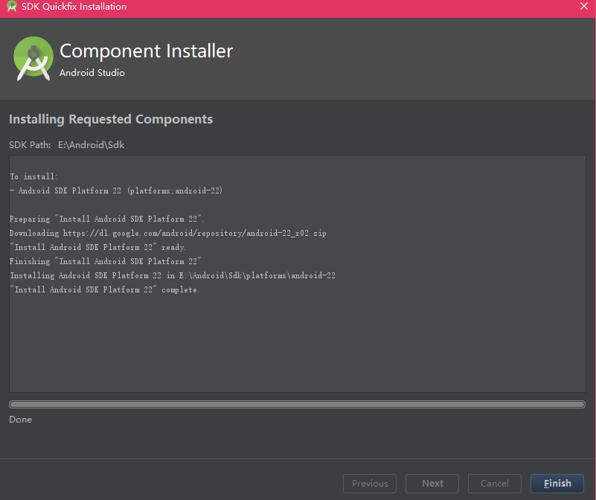Select the SDK path E:\Android\Sdk text
596x500 pixels.
92,145
